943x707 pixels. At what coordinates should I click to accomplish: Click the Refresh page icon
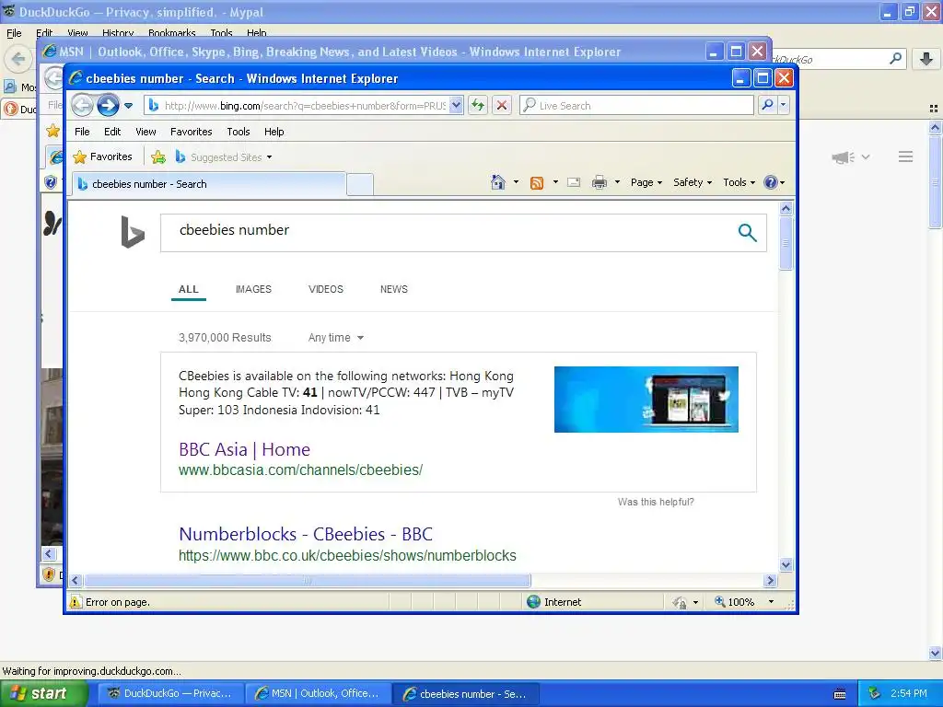tap(478, 106)
